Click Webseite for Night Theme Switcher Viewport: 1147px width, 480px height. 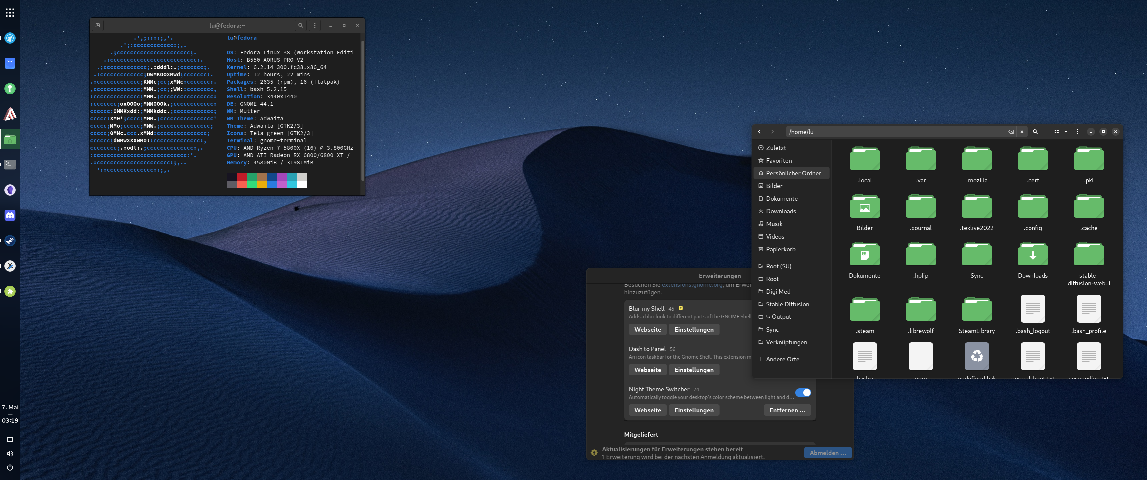[648, 410]
